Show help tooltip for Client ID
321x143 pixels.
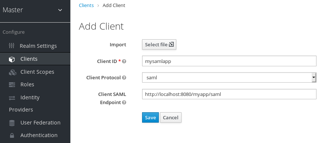124,61
